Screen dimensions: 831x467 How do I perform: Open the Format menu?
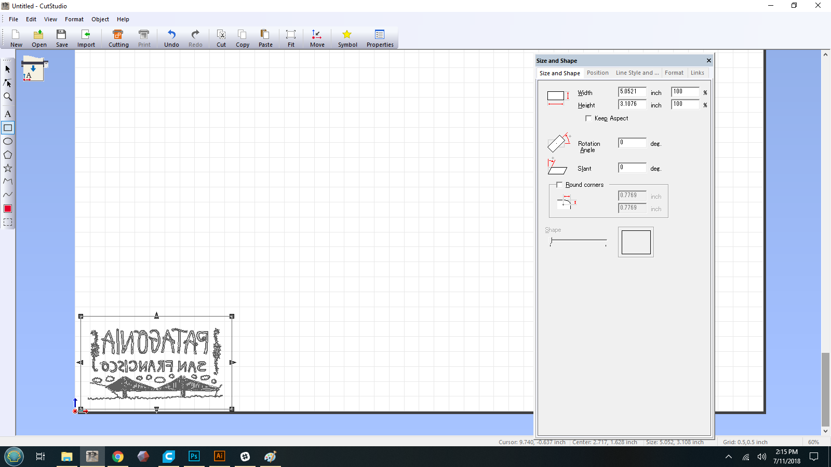pos(74,19)
